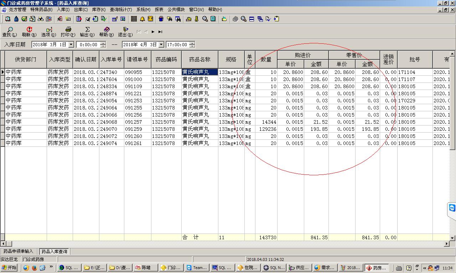Click the yellow bell reminder icon
Screen dimensions: 456x273
coord(142,19)
